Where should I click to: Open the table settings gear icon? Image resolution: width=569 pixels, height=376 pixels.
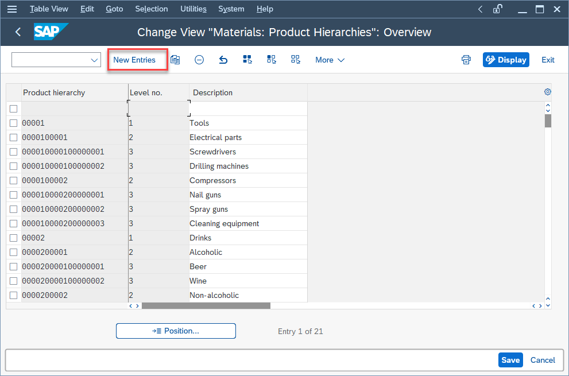click(547, 92)
